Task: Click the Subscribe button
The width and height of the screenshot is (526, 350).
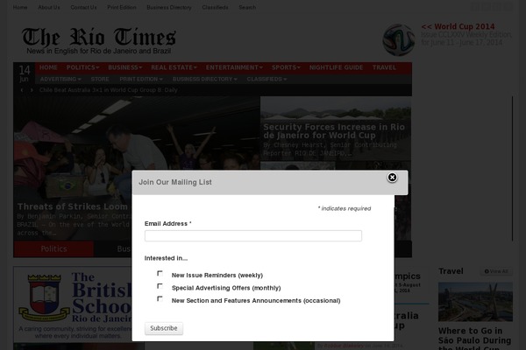Action: click(164, 328)
